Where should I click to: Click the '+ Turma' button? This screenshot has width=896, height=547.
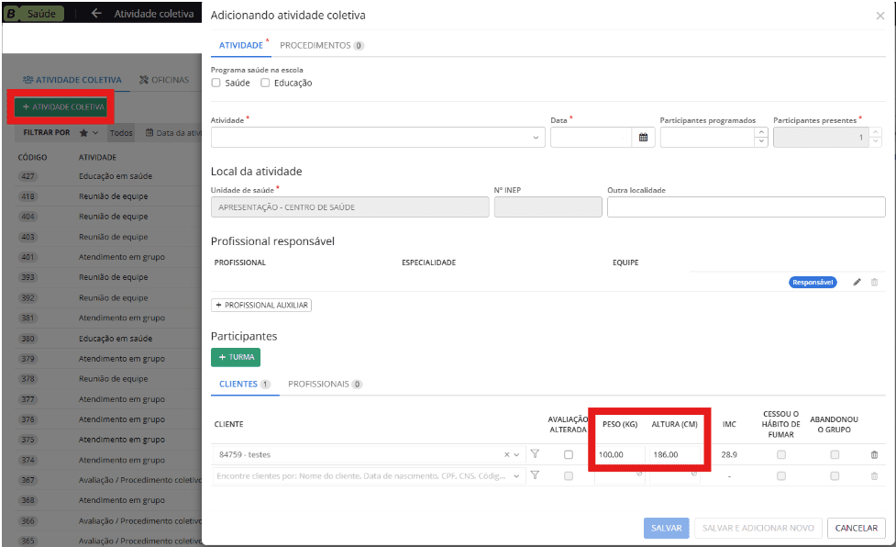click(236, 357)
